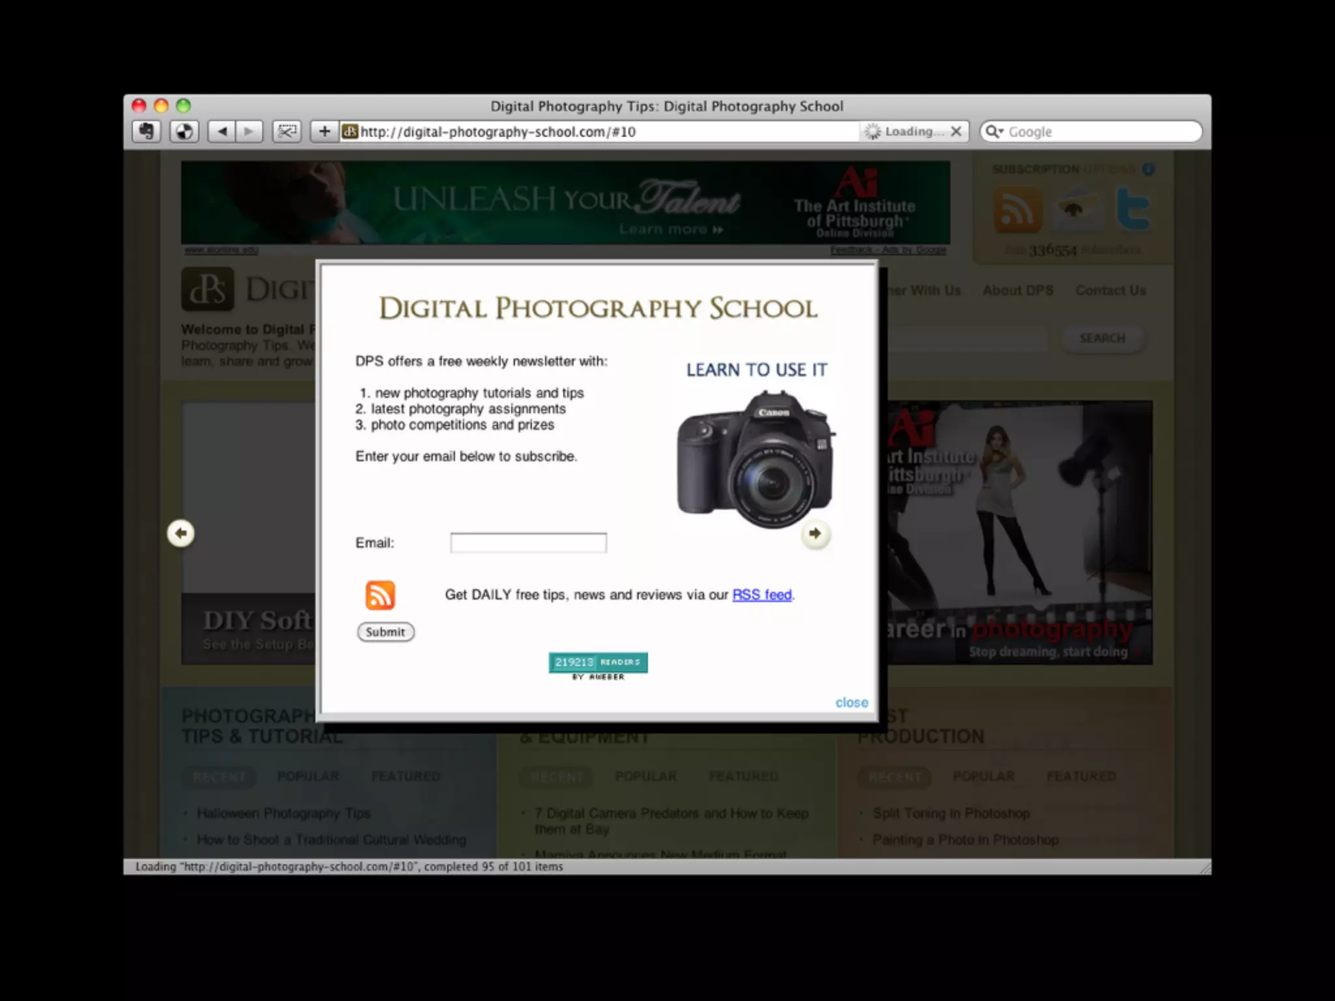Click the Unleash Your Talent banner ad

click(565, 203)
